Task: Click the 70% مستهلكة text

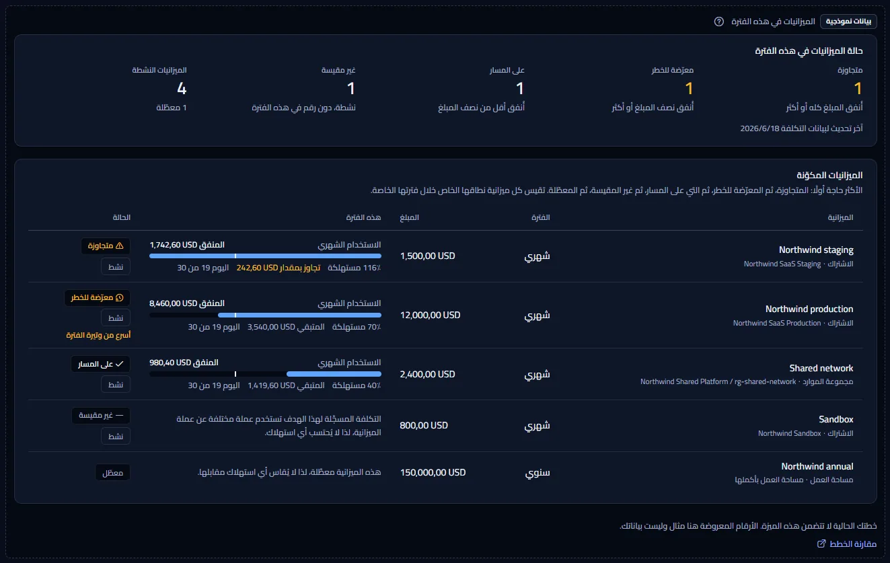Action: [356, 327]
